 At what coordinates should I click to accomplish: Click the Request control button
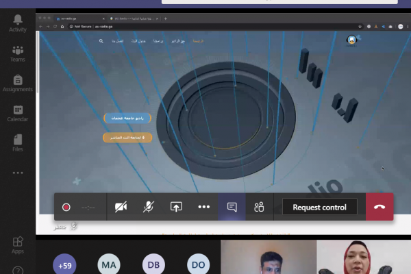coord(319,207)
